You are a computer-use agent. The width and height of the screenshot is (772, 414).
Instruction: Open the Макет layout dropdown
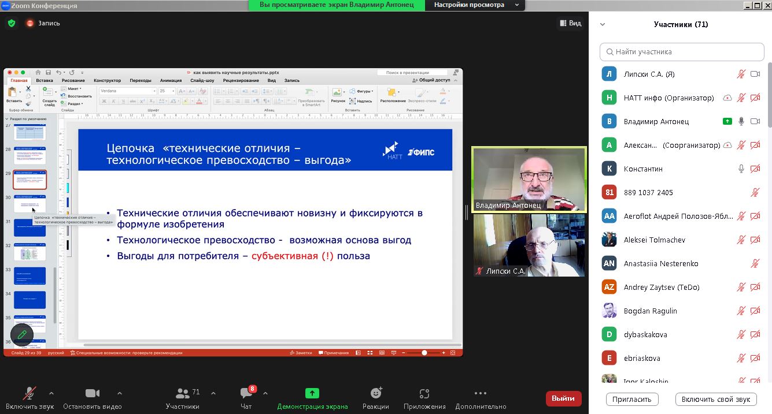[73, 89]
